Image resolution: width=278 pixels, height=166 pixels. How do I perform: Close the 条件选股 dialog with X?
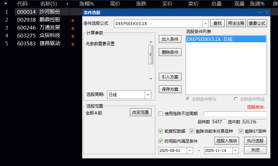267,13
